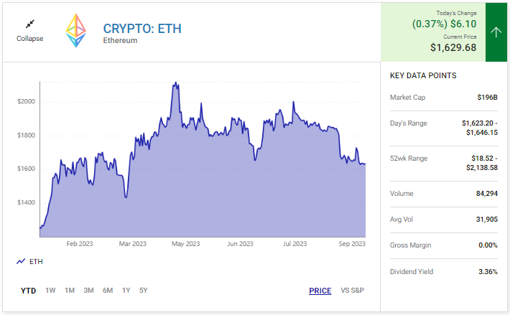The width and height of the screenshot is (510, 315).
Task: Click the CRYPTO: ETH title link
Action: click(x=142, y=29)
